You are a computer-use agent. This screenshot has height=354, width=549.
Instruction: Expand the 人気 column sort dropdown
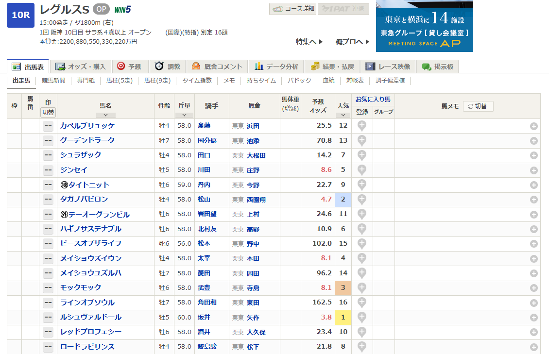pos(343,115)
